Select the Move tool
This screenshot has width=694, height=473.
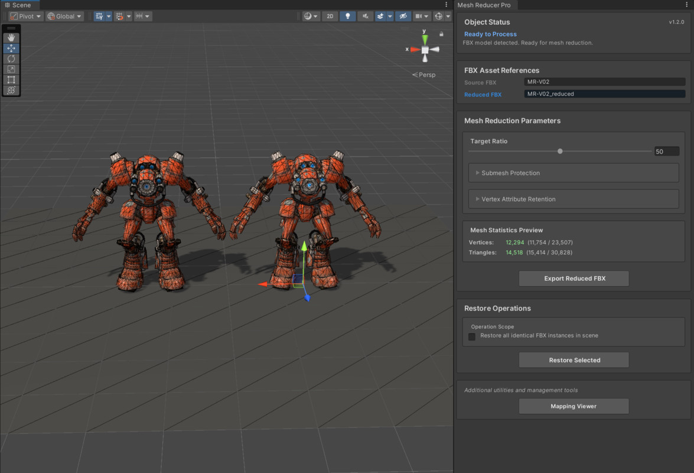coord(11,48)
